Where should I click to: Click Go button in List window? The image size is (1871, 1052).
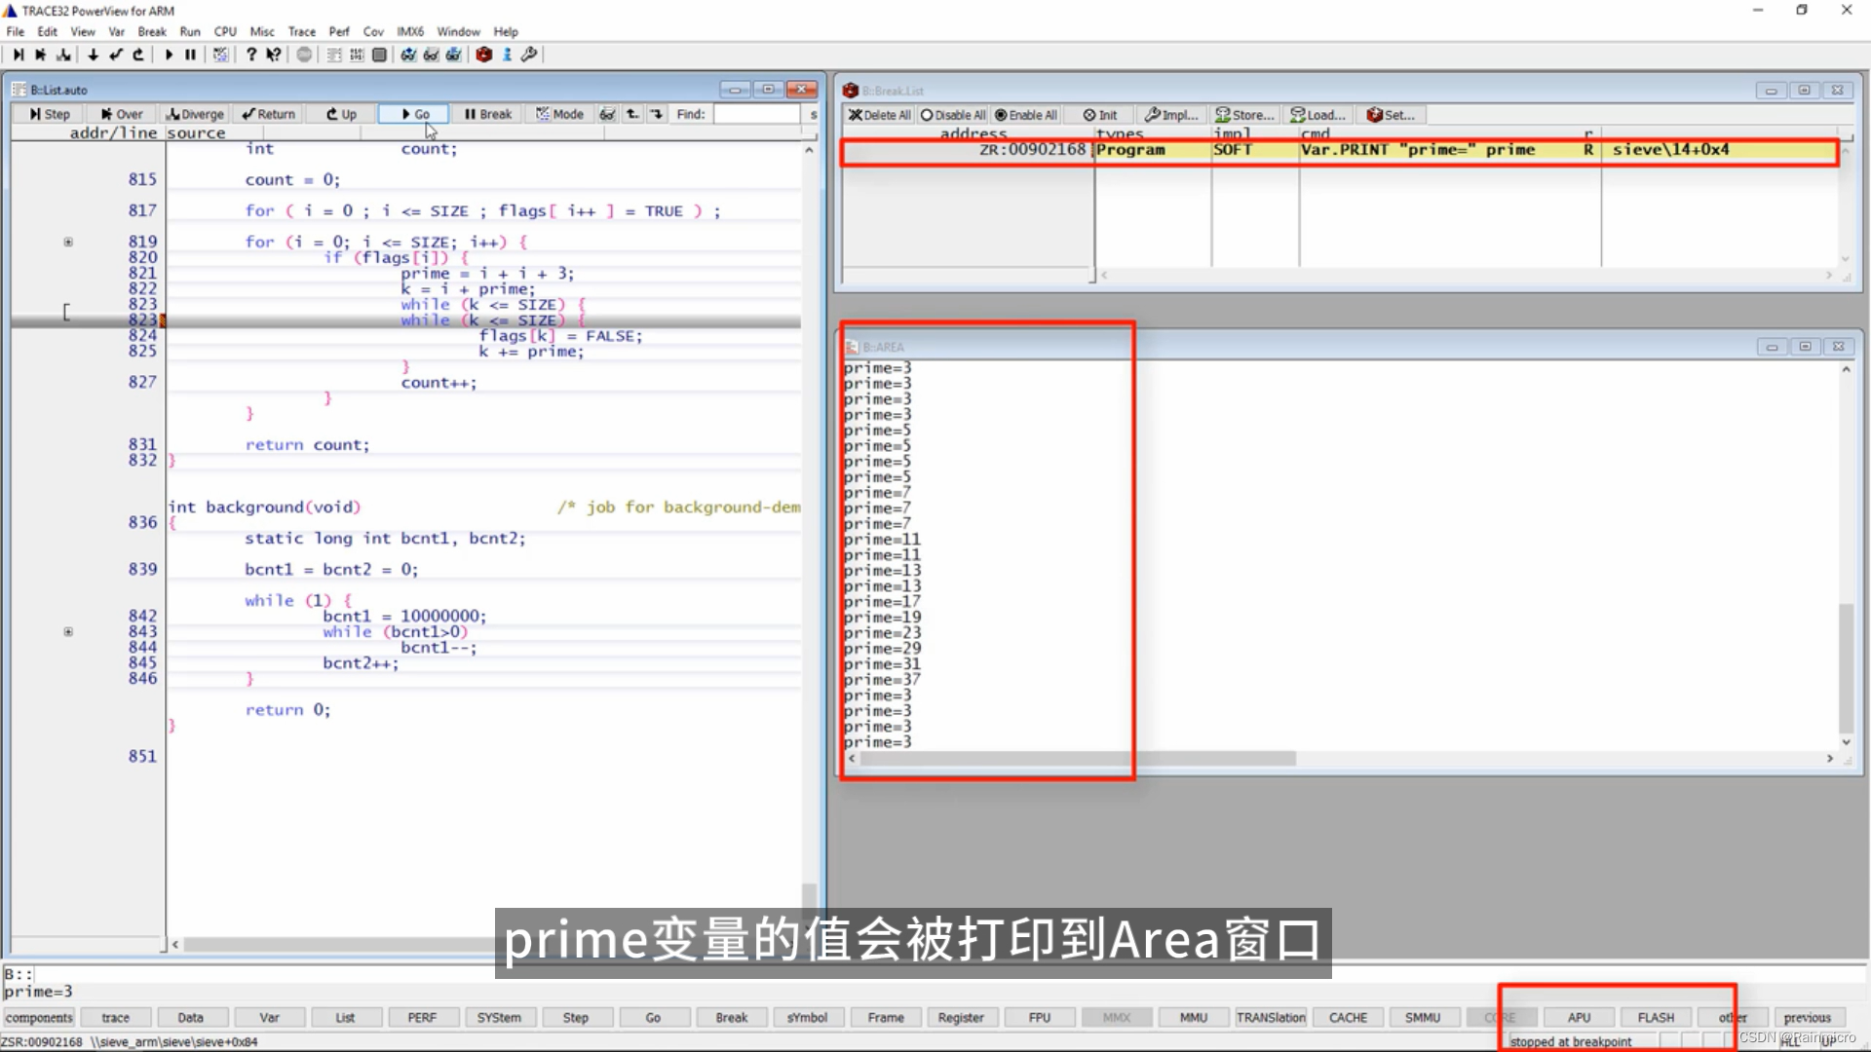coord(415,114)
